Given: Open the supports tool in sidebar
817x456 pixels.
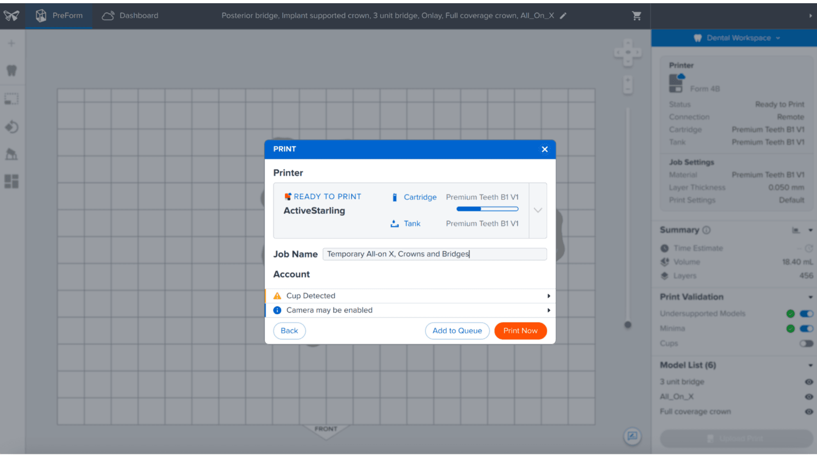Looking at the screenshot, I should tap(11, 154).
